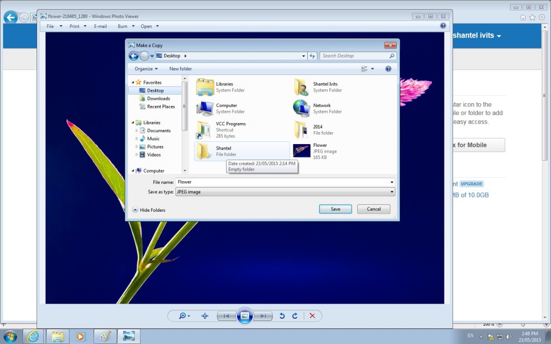Select Recent Places in Favorites
Image resolution: width=551 pixels, height=344 pixels.
(158, 107)
